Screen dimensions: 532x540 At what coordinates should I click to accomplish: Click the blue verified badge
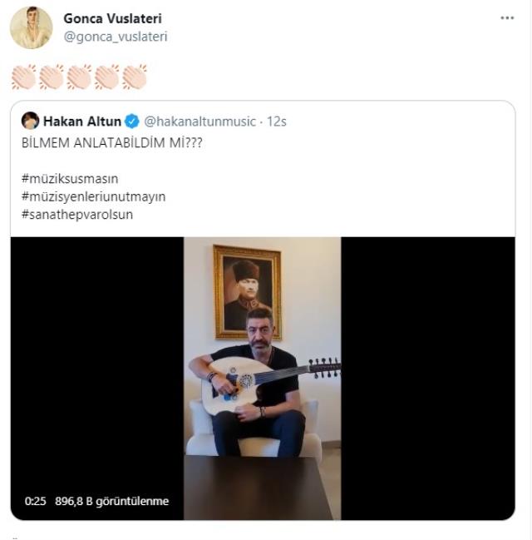pos(131,121)
